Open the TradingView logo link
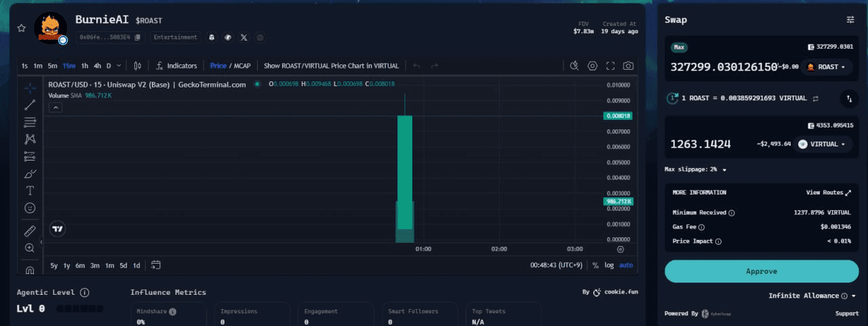 click(x=58, y=228)
